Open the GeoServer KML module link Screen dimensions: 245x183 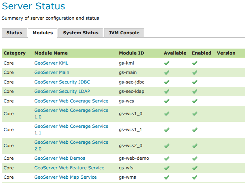pyautogui.click(x=51, y=63)
